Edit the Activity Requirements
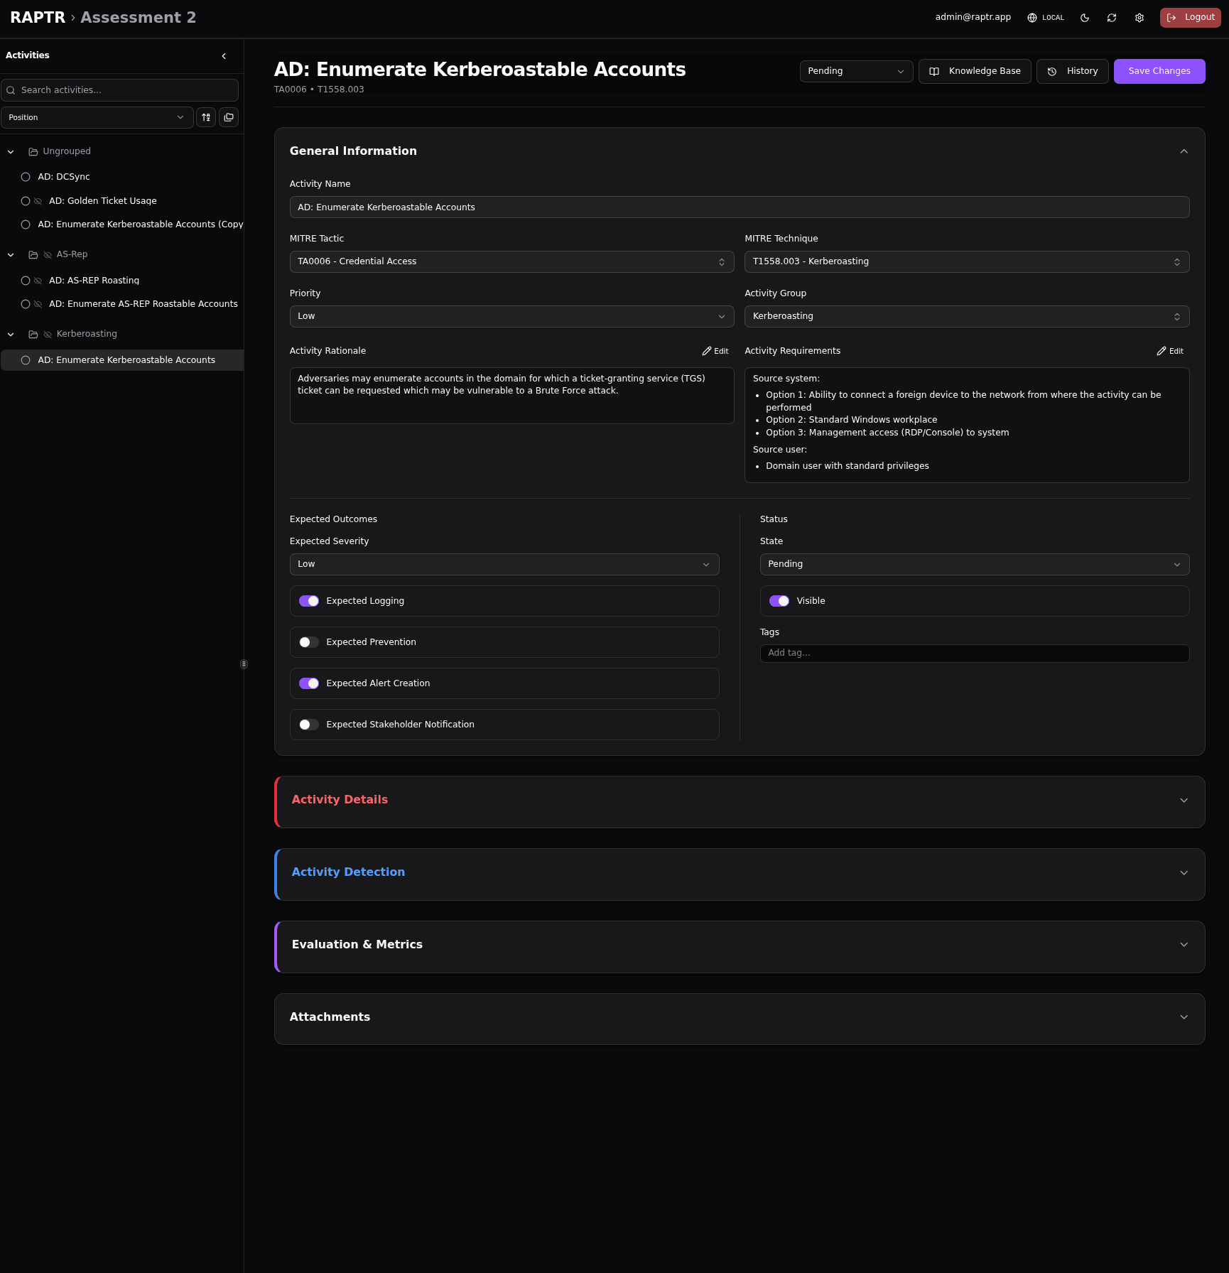 [1170, 351]
